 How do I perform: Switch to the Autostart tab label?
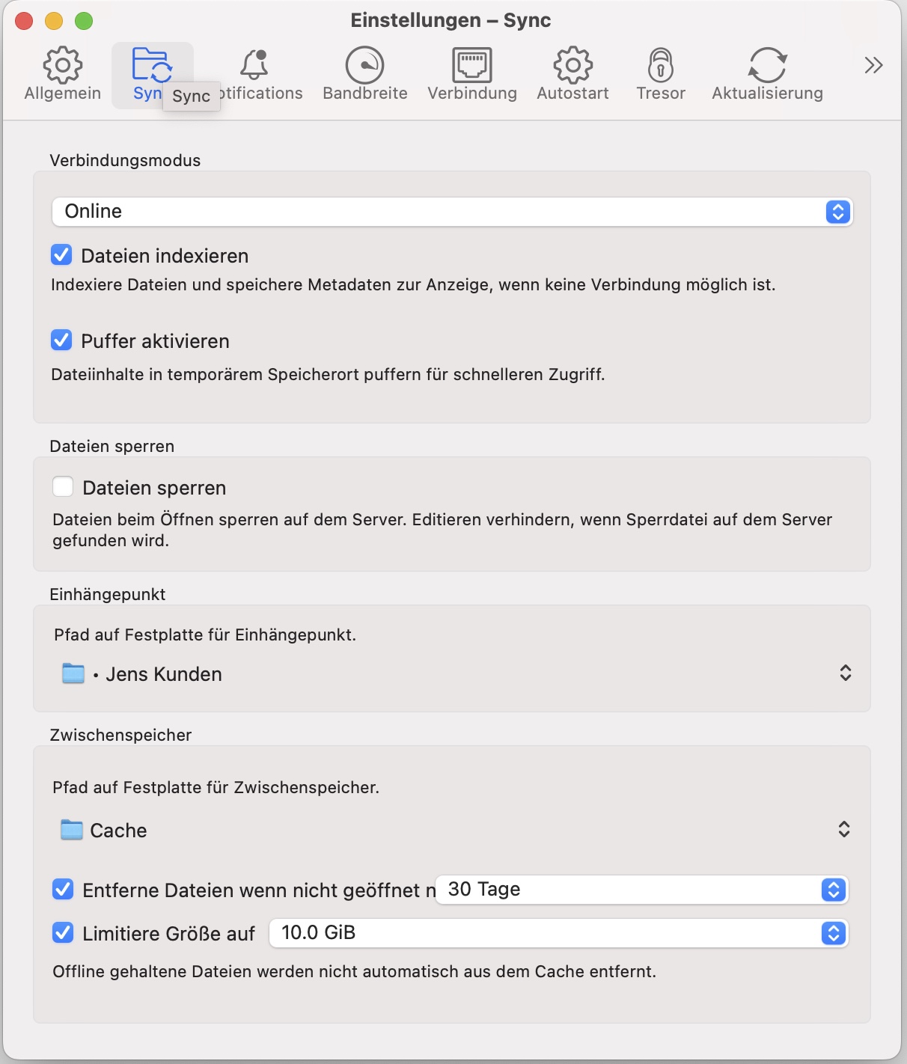572,94
